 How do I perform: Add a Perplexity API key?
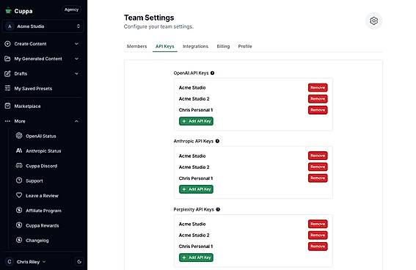(x=196, y=258)
